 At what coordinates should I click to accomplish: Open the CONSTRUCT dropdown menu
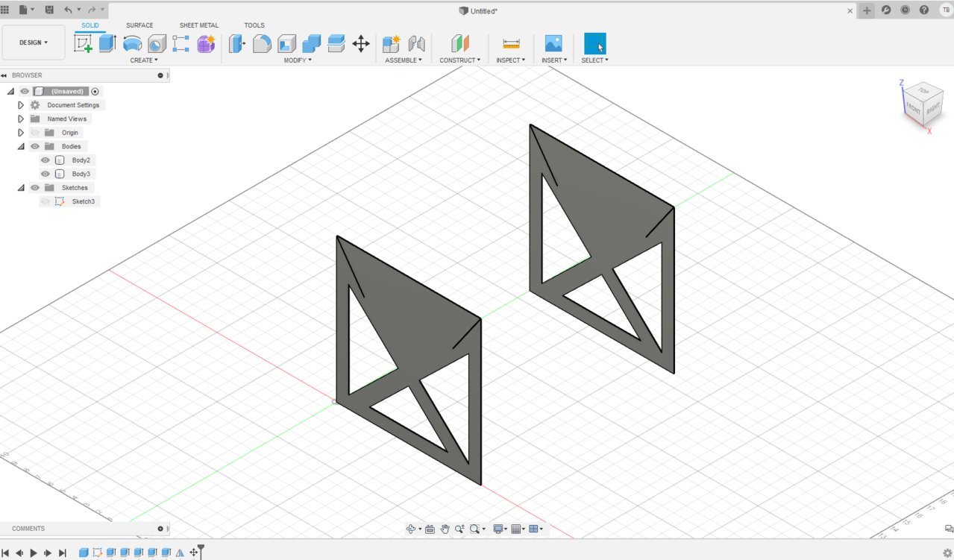coord(460,60)
